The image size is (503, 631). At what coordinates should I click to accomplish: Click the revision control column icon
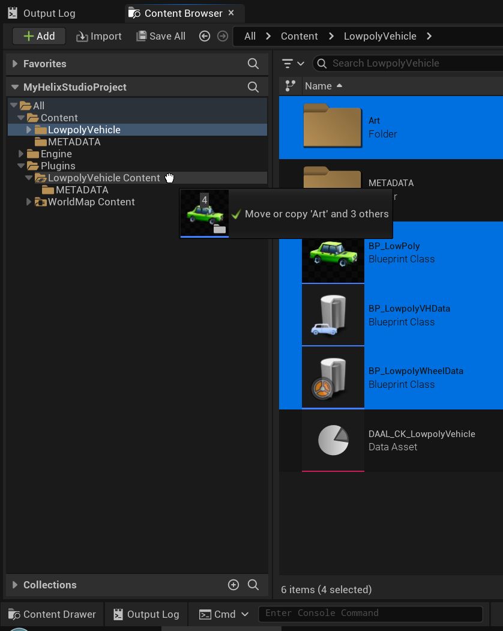(x=290, y=86)
